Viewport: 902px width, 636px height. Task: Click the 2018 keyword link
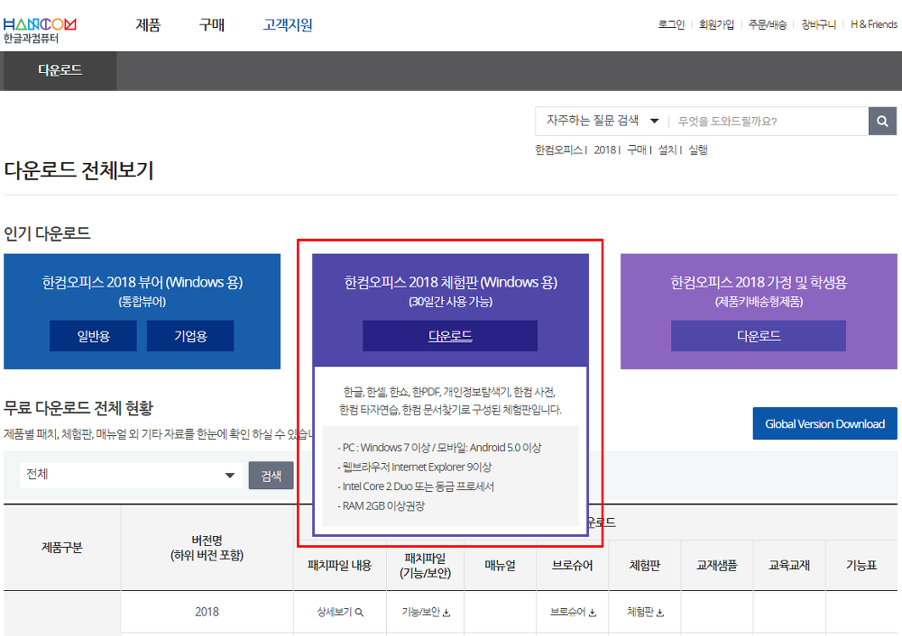point(605,150)
